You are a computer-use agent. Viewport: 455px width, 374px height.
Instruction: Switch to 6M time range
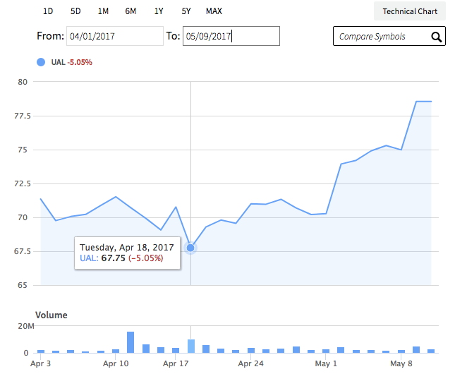131,11
